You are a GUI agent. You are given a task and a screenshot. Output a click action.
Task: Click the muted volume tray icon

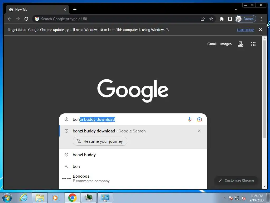pos(243,198)
